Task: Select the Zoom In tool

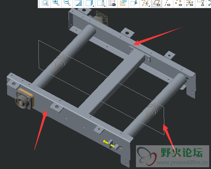Action: coord(56,3)
